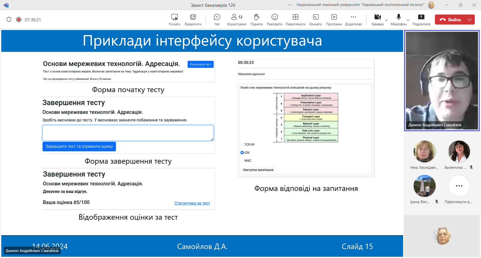This screenshot has width=481, height=258.
Task: Click the Share screen icon
Action: coord(421,20)
